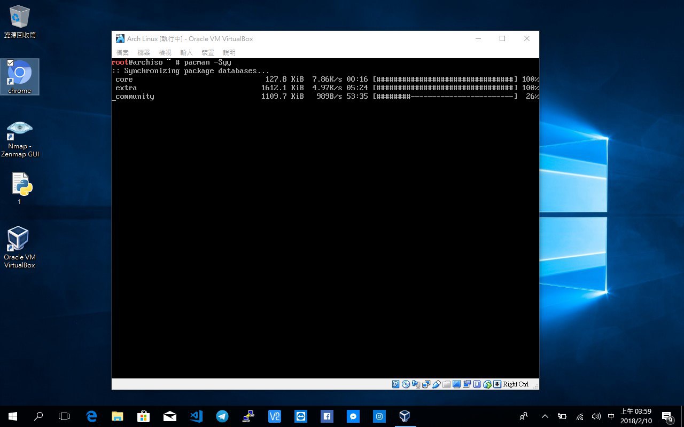Open File Explorer from the taskbar

point(118,416)
